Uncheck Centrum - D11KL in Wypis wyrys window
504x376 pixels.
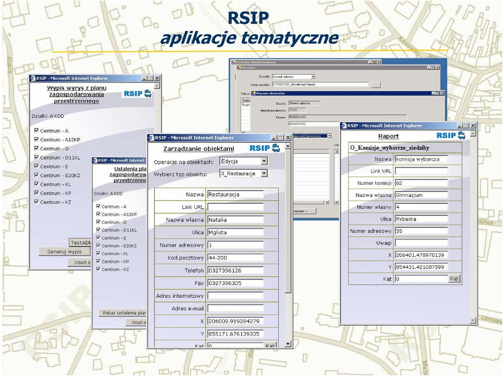point(36,158)
